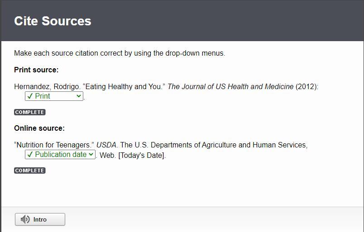Click the green checkmark beside Publication date
The width and height of the screenshot is (364, 232).
point(30,154)
